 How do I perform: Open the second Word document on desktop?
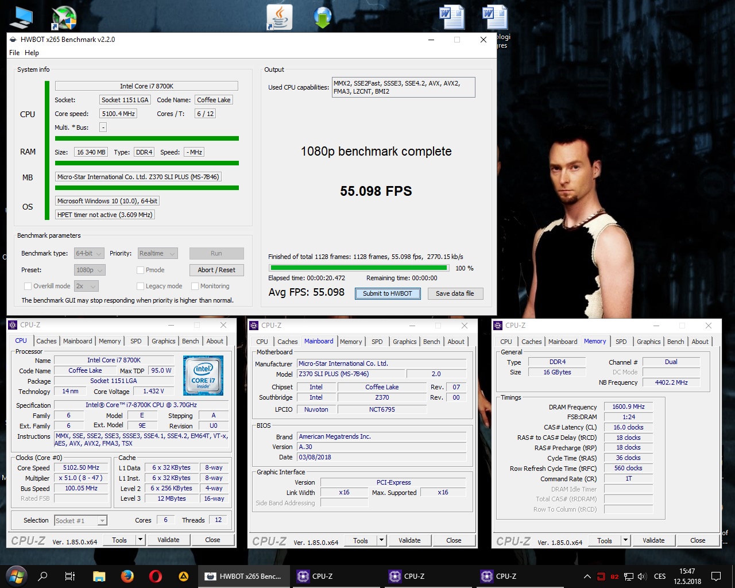pos(495,17)
